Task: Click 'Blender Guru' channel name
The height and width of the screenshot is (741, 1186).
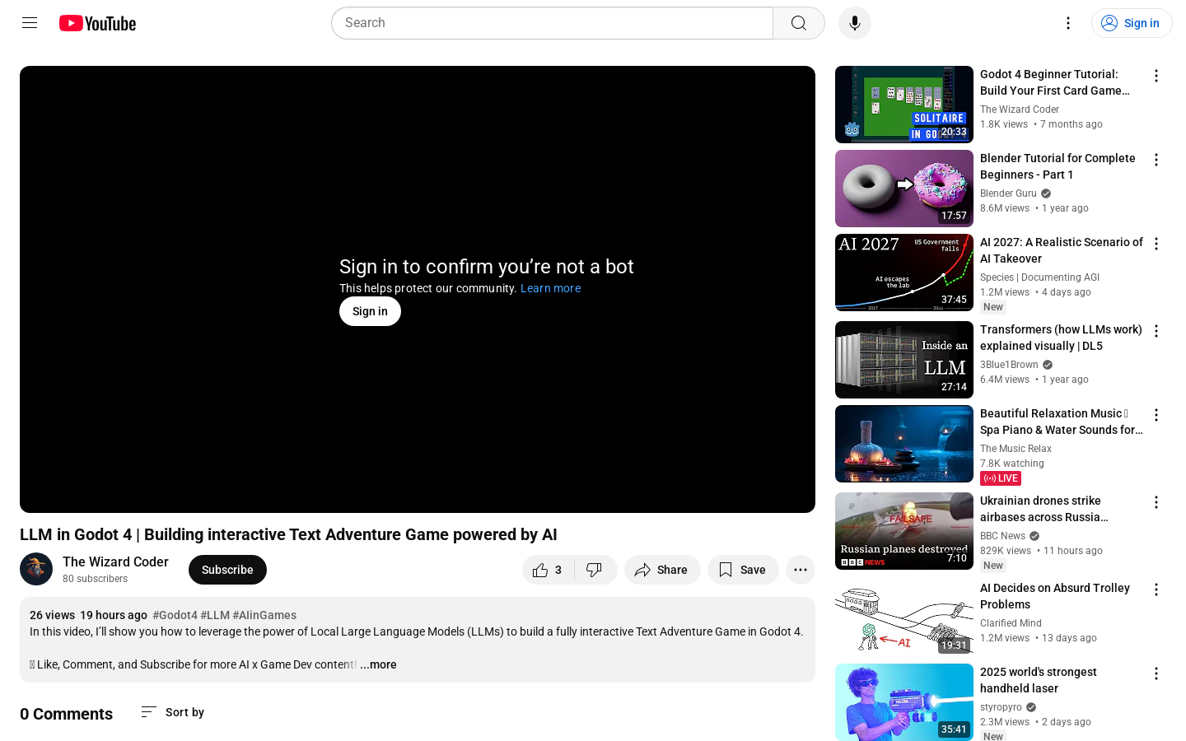Action: pyautogui.click(x=1008, y=193)
